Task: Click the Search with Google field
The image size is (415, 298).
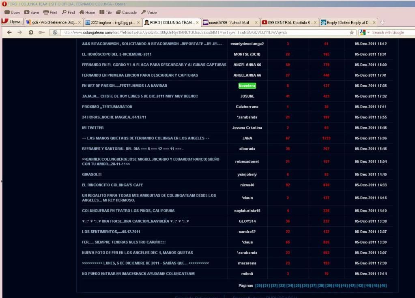Action: coord(389,32)
